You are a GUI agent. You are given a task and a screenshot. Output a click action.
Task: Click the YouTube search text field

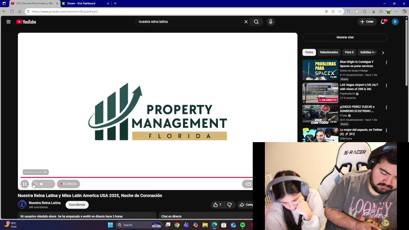click(190, 22)
